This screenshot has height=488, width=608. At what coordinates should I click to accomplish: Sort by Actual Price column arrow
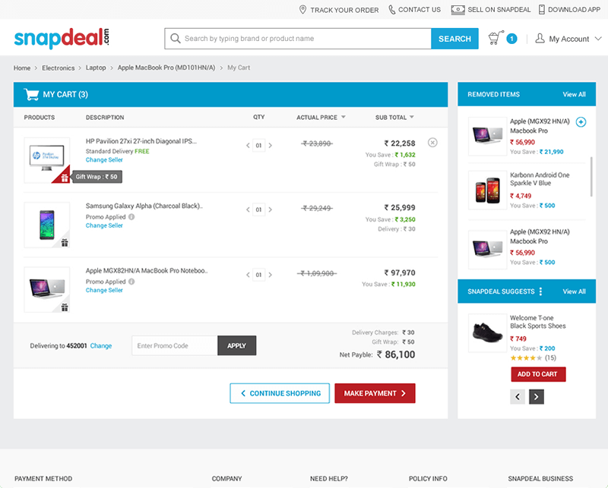click(x=343, y=118)
